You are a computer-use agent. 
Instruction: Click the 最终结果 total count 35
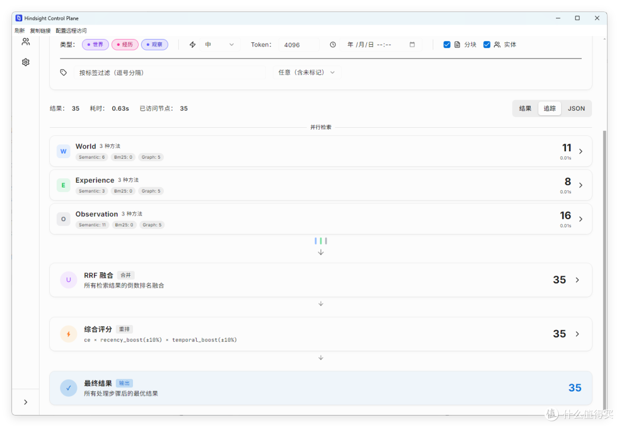tap(575, 388)
